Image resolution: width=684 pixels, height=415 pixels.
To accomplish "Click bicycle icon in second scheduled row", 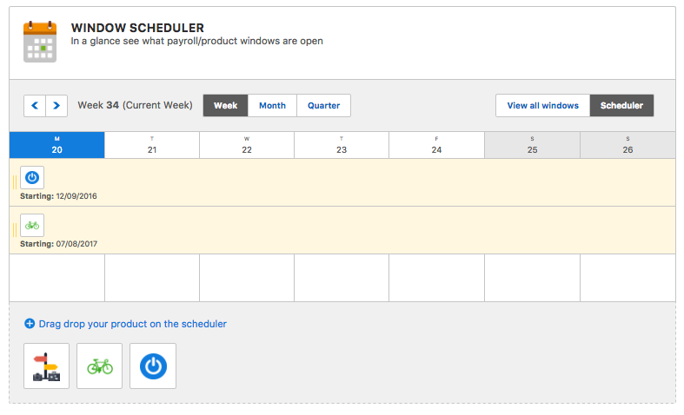I will click(x=32, y=226).
